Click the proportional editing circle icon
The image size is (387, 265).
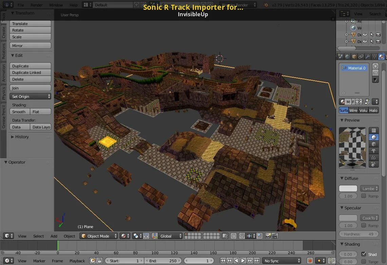(x=233, y=236)
